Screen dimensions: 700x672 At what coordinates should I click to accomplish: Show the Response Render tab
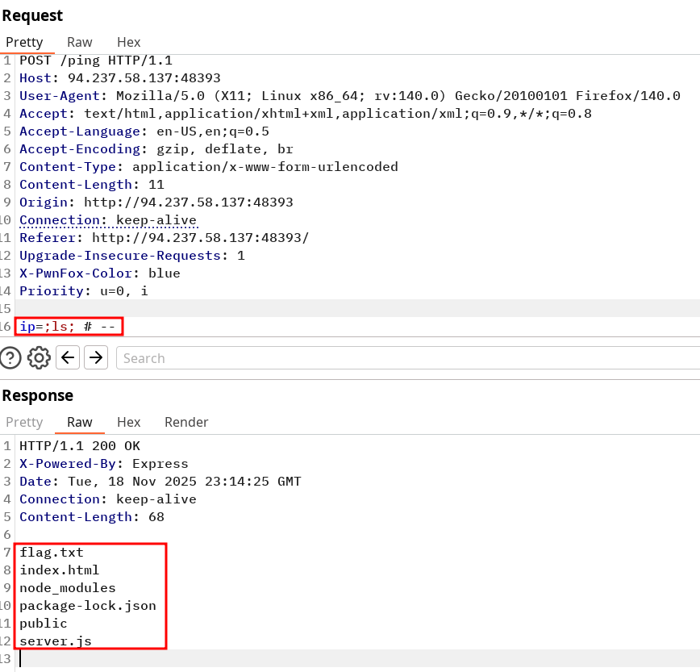[186, 422]
